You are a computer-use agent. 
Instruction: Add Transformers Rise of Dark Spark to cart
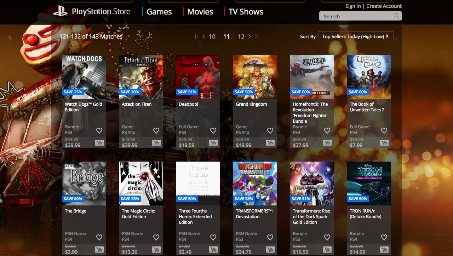point(327,250)
